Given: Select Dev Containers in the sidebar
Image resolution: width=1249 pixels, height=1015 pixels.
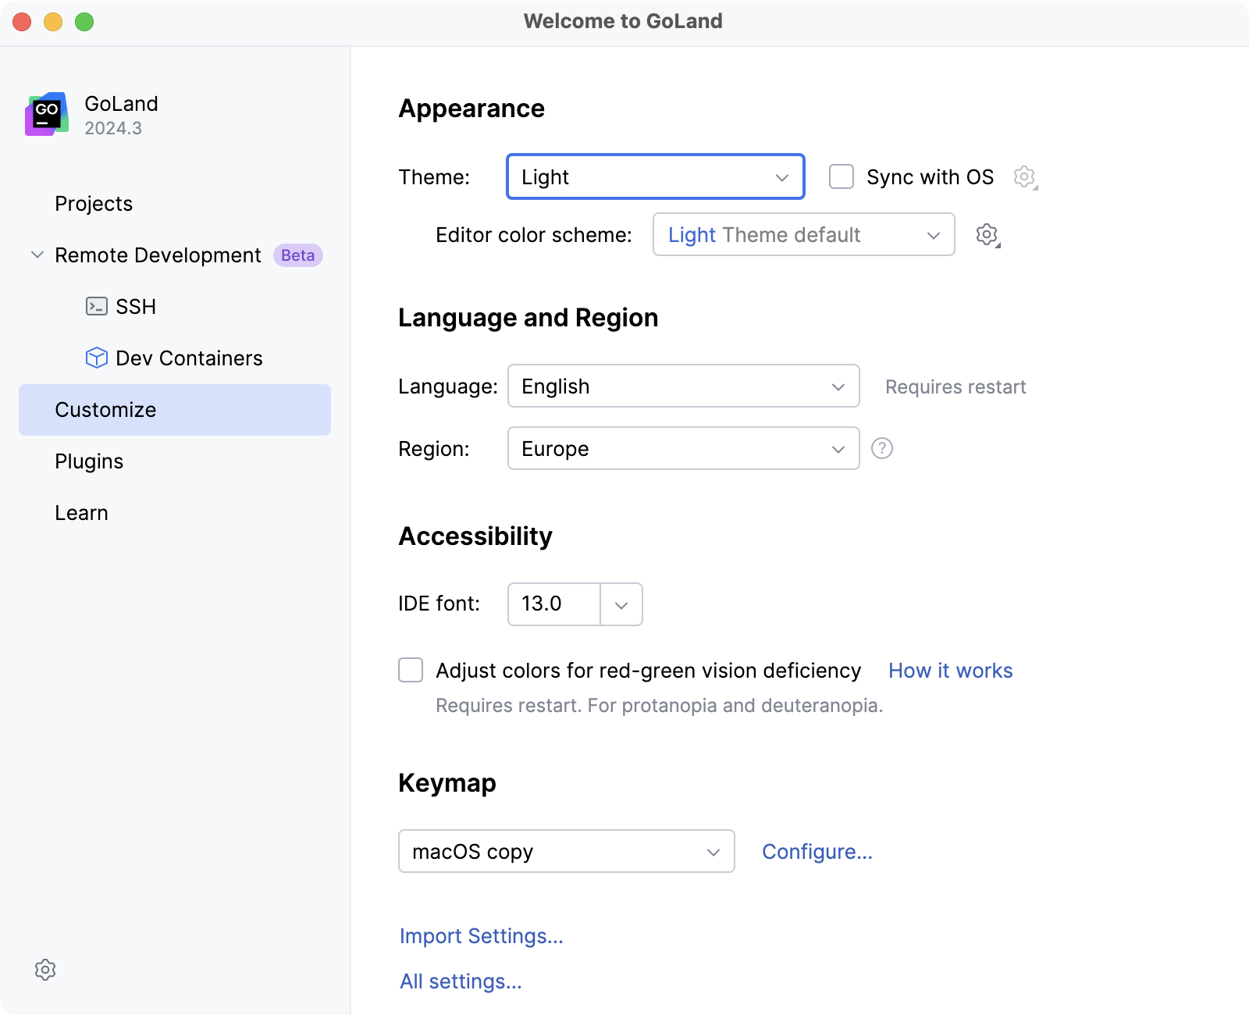Looking at the screenshot, I should (189, 358).
